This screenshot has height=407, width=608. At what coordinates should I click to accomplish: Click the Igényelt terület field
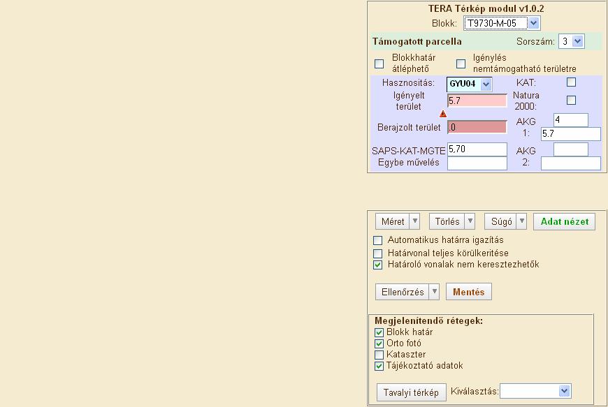click(x=477, y=101)
